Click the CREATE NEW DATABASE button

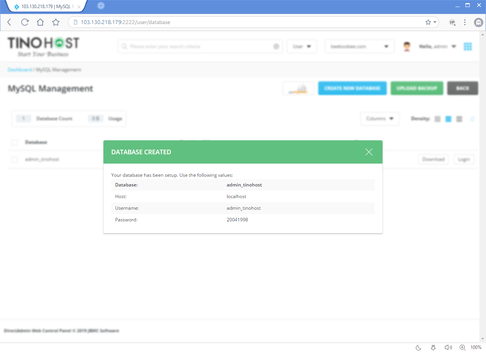[352, 88]
